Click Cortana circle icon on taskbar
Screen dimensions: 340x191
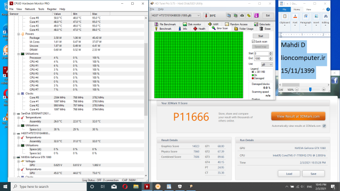[92, 186]
